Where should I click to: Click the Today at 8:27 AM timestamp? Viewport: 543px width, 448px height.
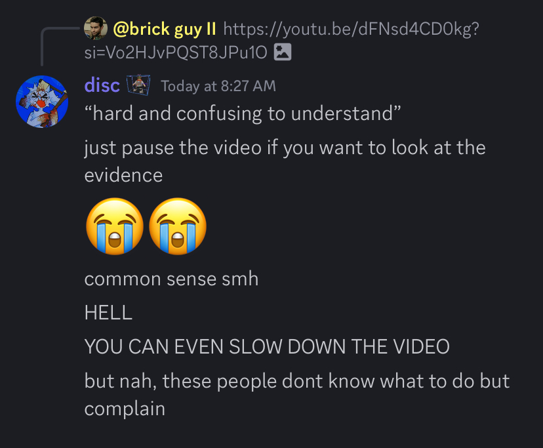218,87
